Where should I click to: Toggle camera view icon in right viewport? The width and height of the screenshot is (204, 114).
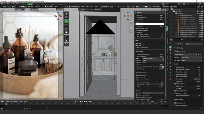pos(131,28)
